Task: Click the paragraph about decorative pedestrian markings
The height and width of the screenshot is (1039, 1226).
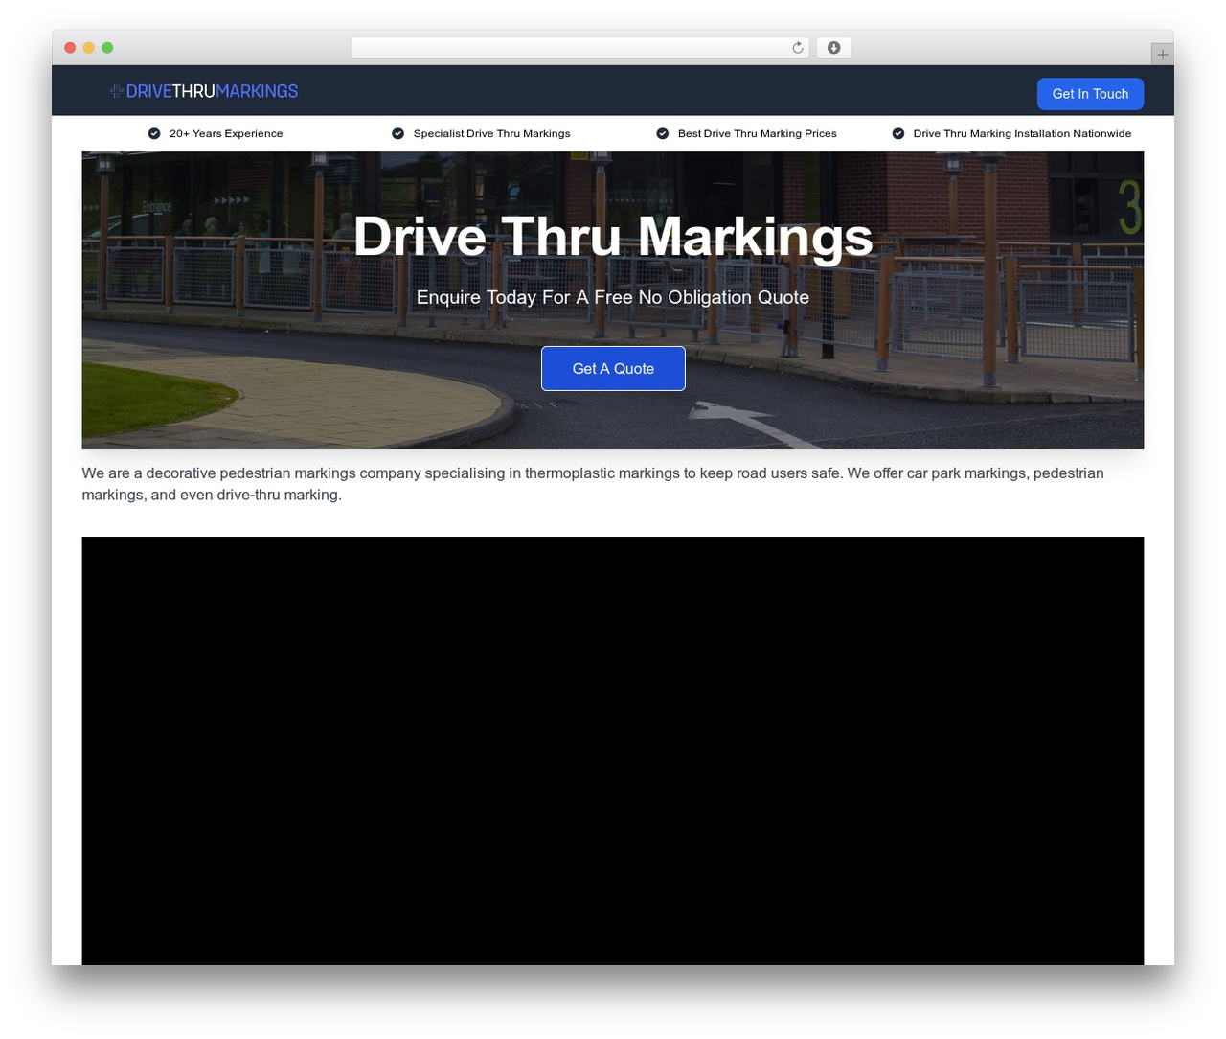Action: point(593,484)
